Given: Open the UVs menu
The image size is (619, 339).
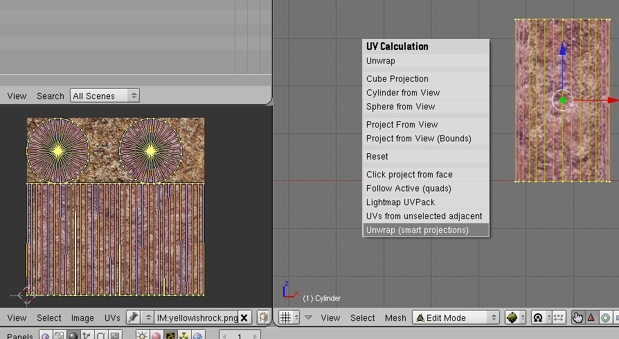Looking at the screenshot, I should point(112,318).
